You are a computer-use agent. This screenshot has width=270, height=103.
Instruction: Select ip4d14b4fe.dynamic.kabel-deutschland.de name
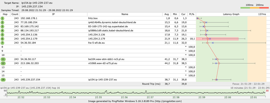[112, 22]
